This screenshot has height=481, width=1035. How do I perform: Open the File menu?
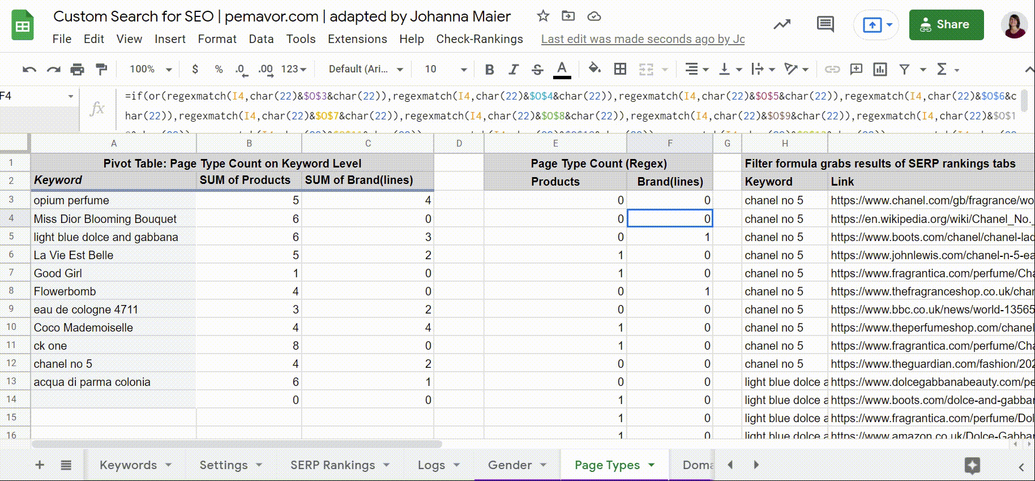(62, 39)
